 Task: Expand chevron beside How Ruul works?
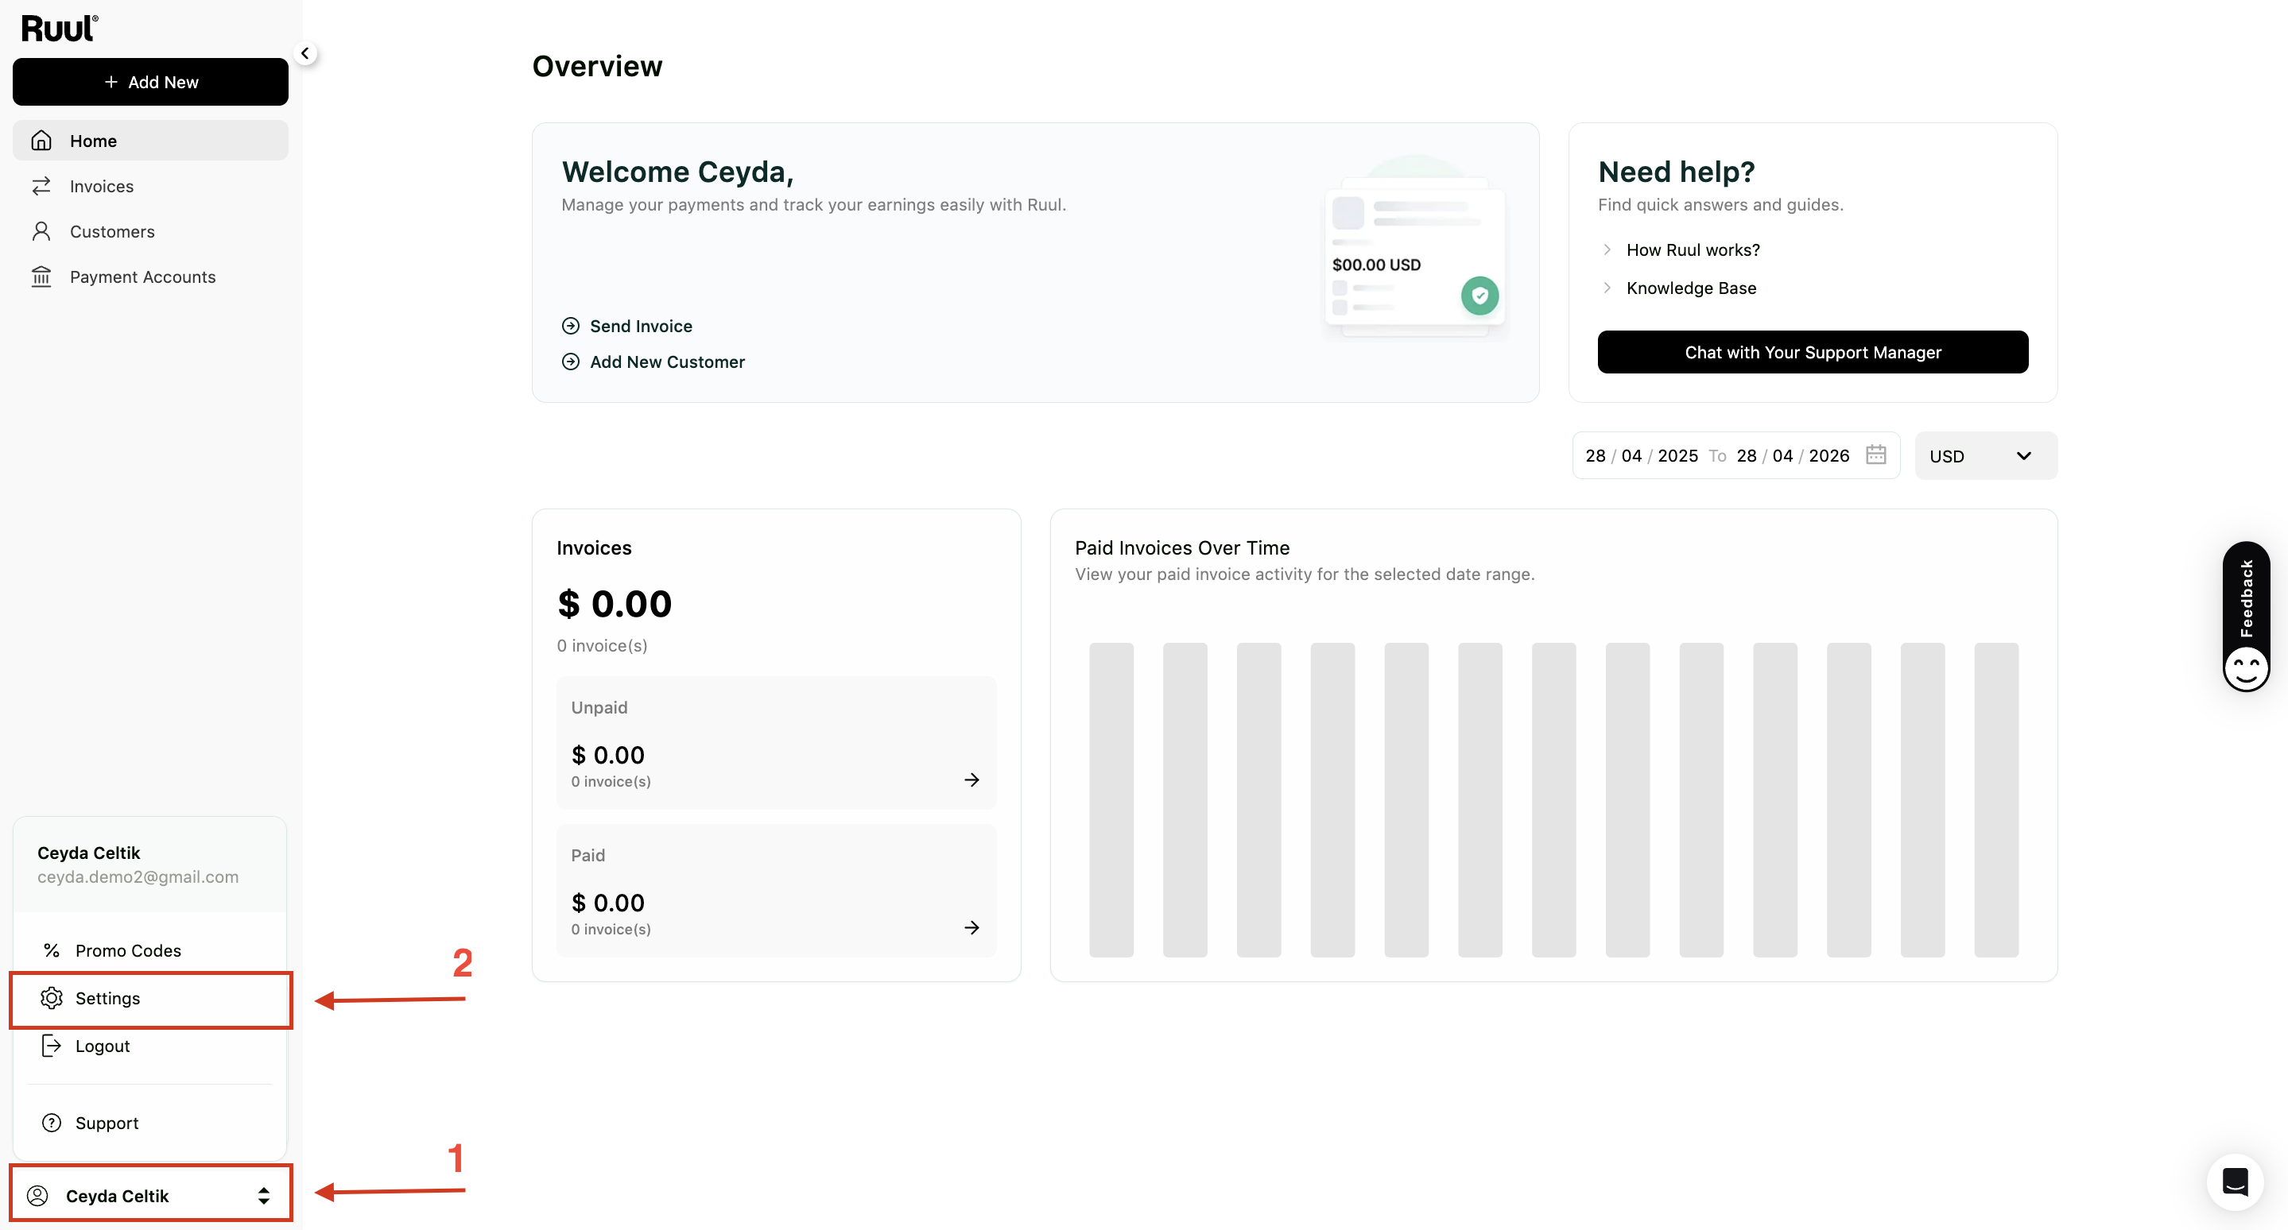[x=1607, y=249]
